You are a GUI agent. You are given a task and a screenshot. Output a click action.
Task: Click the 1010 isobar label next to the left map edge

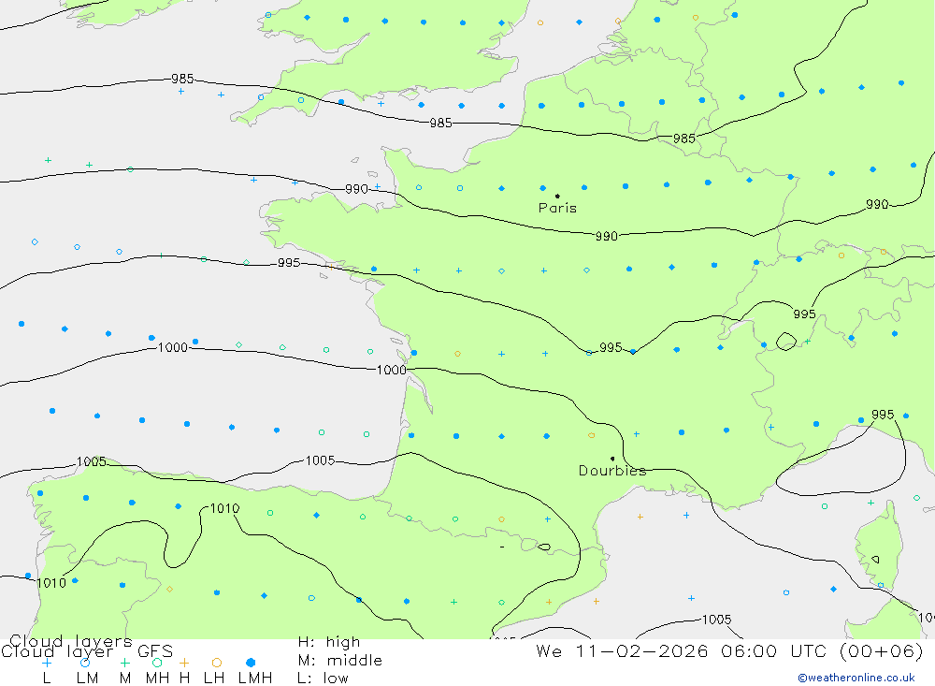click(x=51, y=583)
